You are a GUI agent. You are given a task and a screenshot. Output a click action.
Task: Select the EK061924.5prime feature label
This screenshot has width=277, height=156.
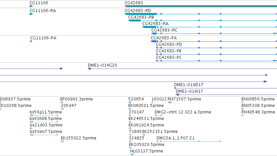[x=146, y=125]
